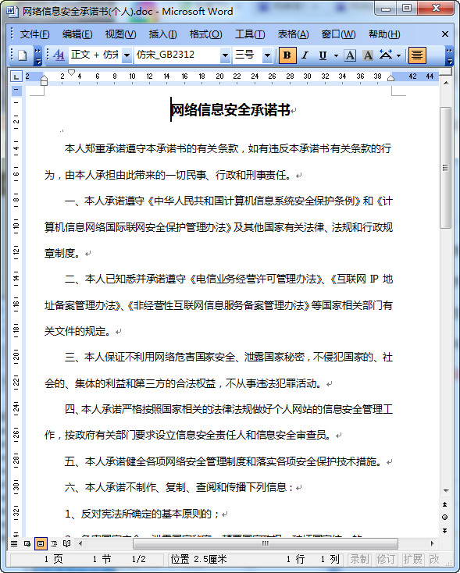Toggle Italic formatting
460x573 pixels.
tap(305, 55)
